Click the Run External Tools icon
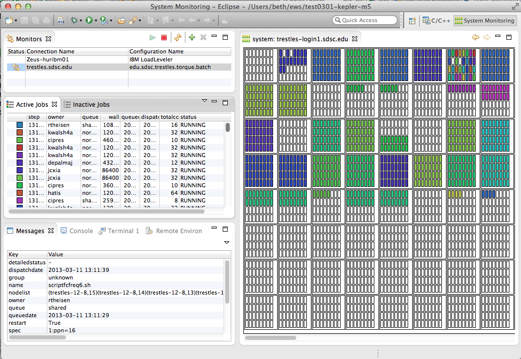Image resolution: width=521 pixels, height=359 pixels. pos(104,21)
